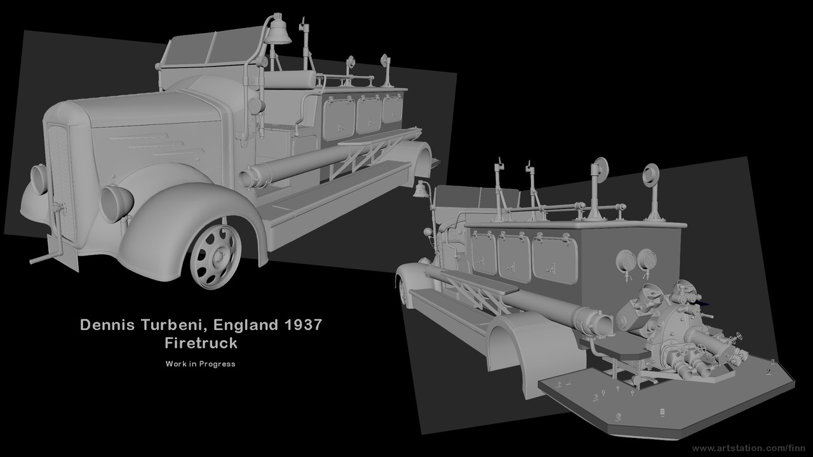Click the 'Dennis Turbeni, England 1937' title text
This screenshot has width=813, height=457.
(201, 325)
